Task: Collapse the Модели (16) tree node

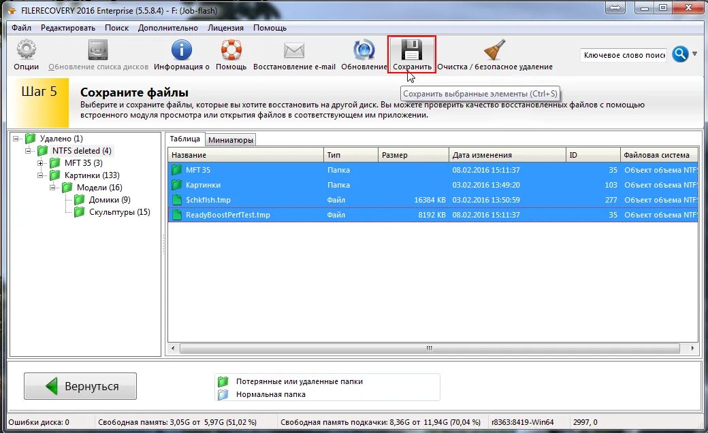Action: [52, 187]
